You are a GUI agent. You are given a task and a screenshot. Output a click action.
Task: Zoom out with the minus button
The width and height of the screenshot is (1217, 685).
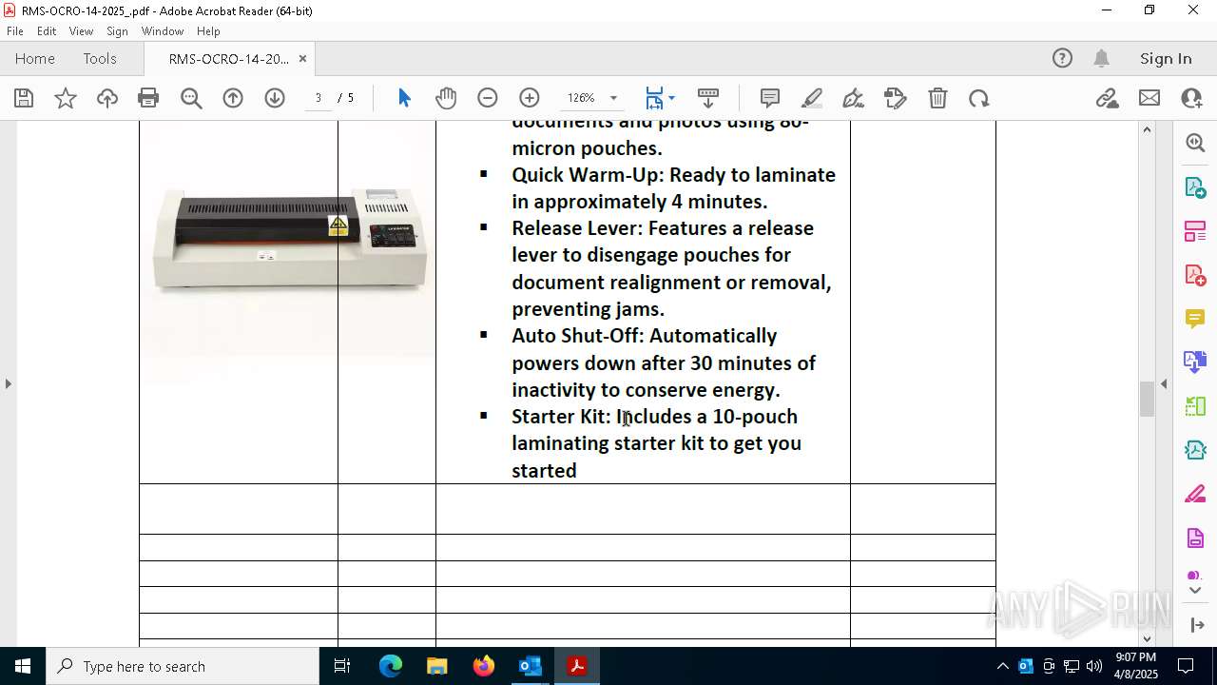(x=488, y=98)
